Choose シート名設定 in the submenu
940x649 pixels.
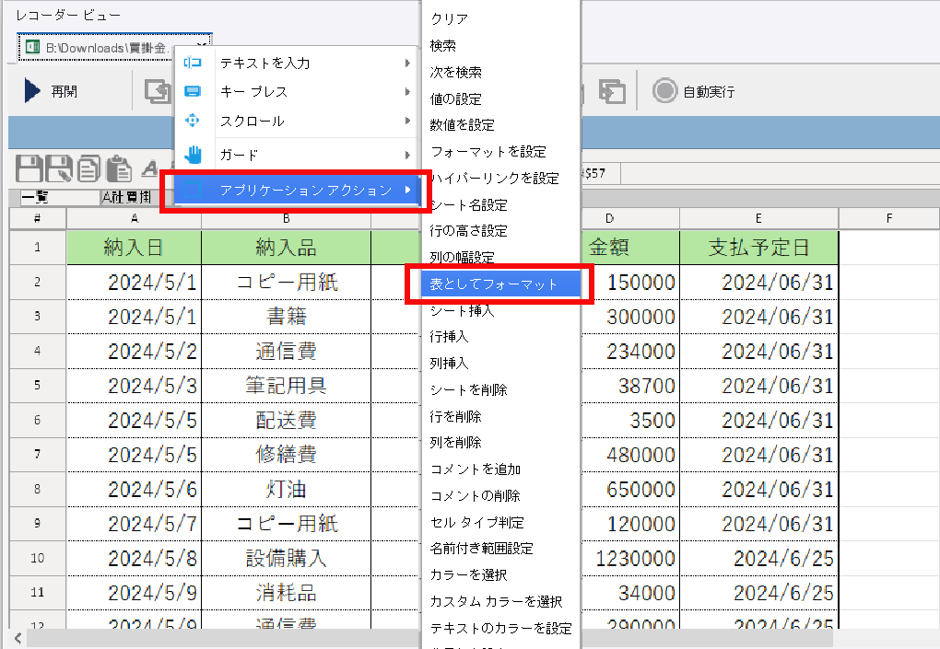[x=500, y=204]
